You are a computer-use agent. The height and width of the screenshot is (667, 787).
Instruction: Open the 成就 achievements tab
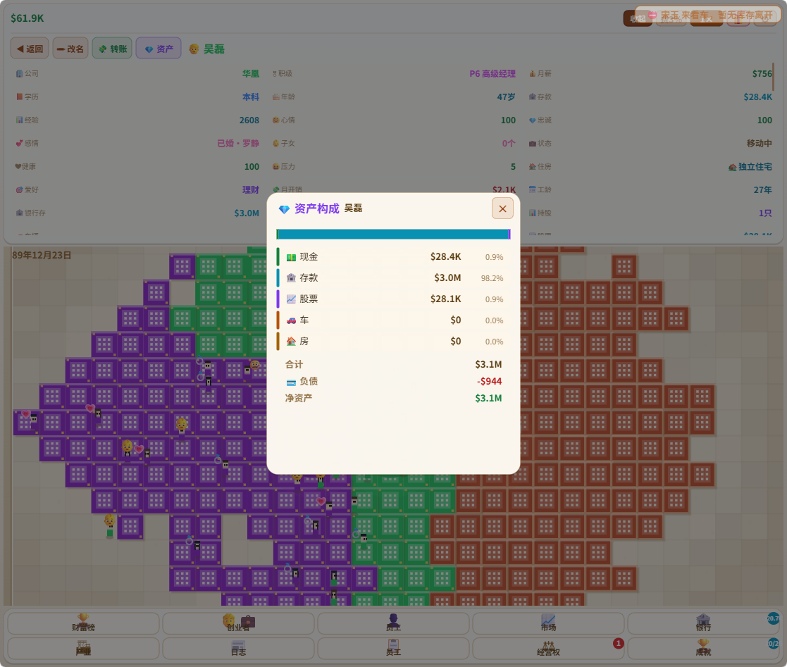click(x=703, y=648)
